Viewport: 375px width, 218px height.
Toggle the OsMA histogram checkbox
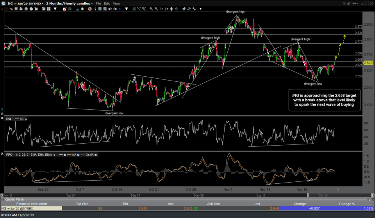click(x=95, y=155)
